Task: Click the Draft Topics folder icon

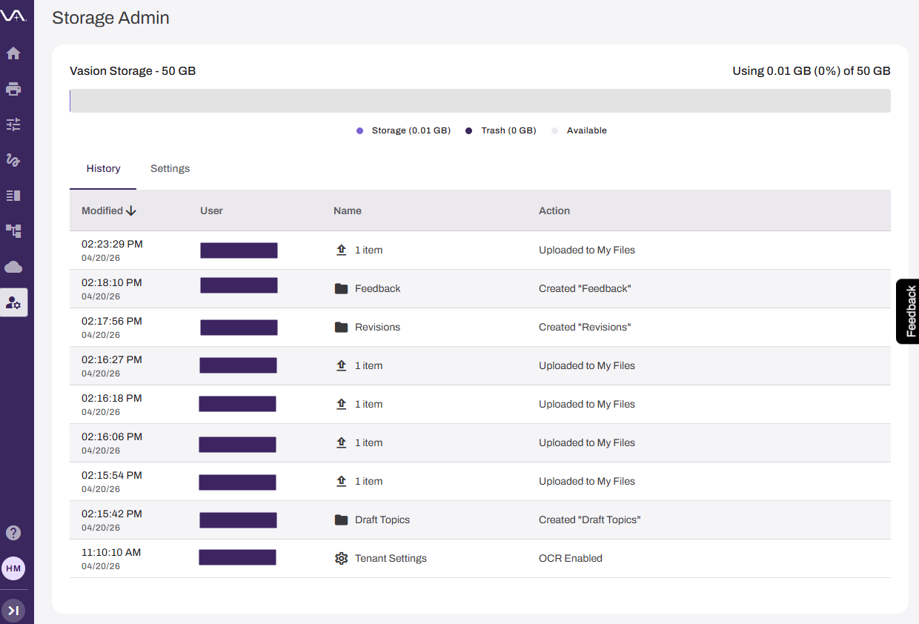Action: pos(341,520)
